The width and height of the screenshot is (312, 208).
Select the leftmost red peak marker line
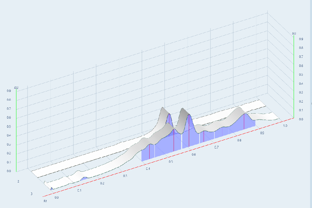[149, 151]
